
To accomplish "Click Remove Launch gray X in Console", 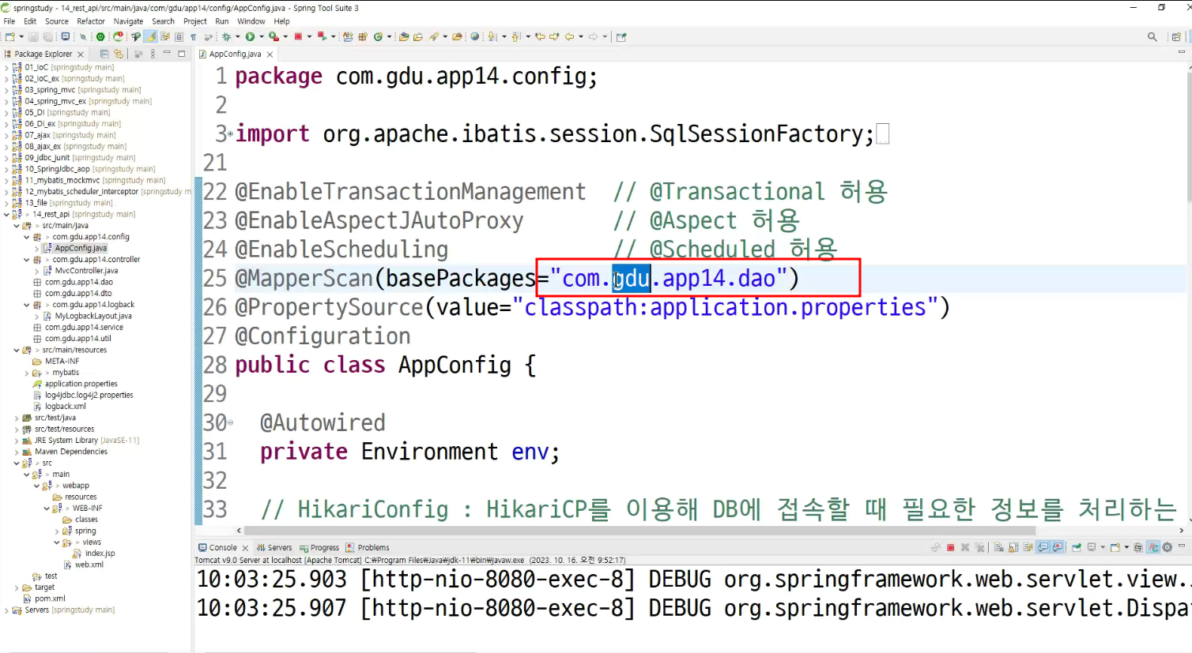I will click(x=965, y=547).
